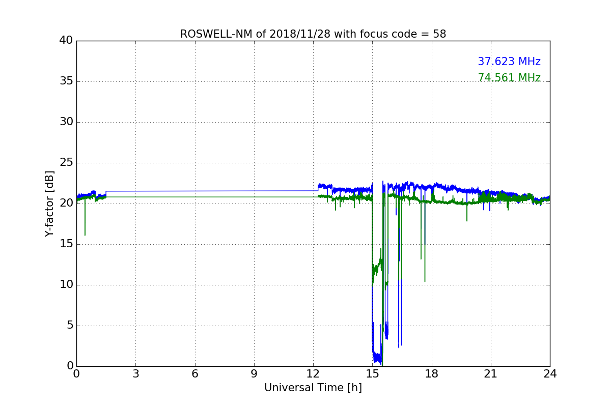Image resolution: width=611 pixels, height=407 pixels.
Task: Click y-axis tick label 30
Action: pos(66,122)
